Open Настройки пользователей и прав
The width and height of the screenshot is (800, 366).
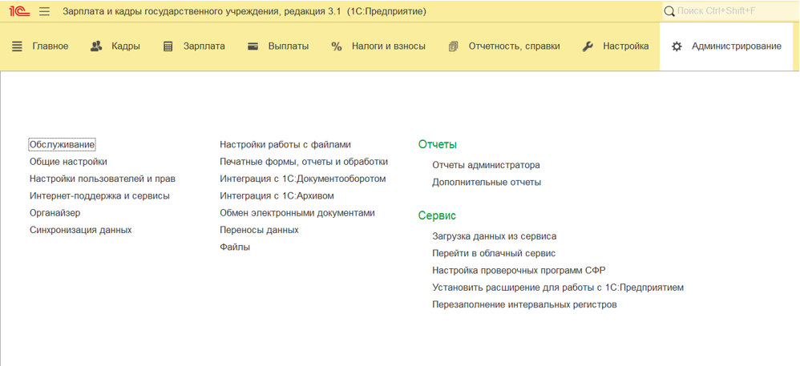[x=103, y=179]
